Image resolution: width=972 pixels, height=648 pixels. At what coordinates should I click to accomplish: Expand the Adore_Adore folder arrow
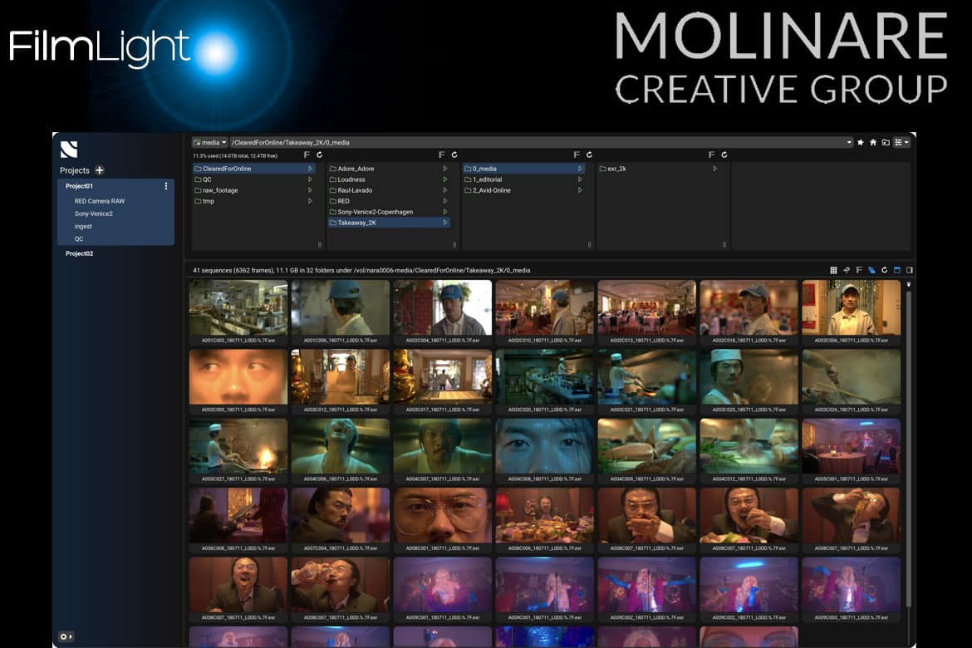point(445,169)
